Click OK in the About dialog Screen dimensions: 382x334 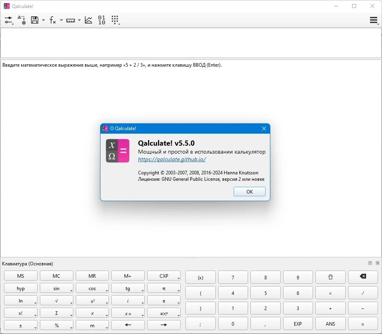click(250, 192)
